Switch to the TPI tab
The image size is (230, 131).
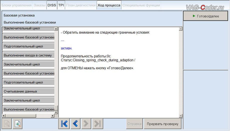tap(61, 5)
